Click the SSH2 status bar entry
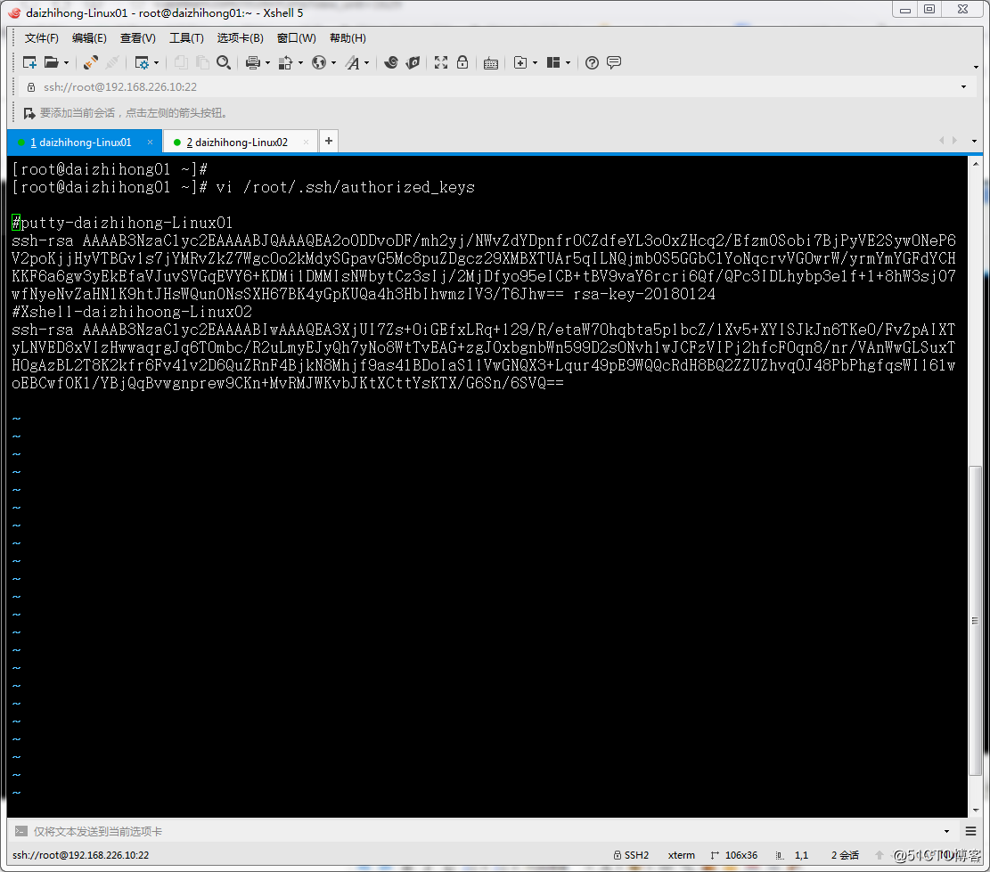 pos(631,855)
